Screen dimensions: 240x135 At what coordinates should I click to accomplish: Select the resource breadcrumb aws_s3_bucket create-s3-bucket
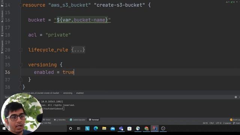(41, 93)
